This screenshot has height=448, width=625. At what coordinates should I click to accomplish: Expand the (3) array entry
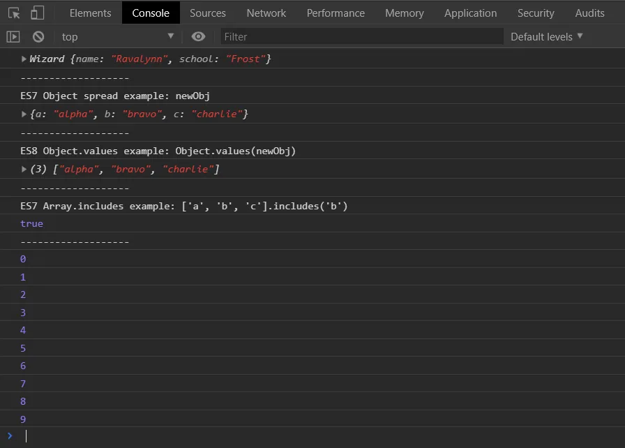tap(24, 169)
